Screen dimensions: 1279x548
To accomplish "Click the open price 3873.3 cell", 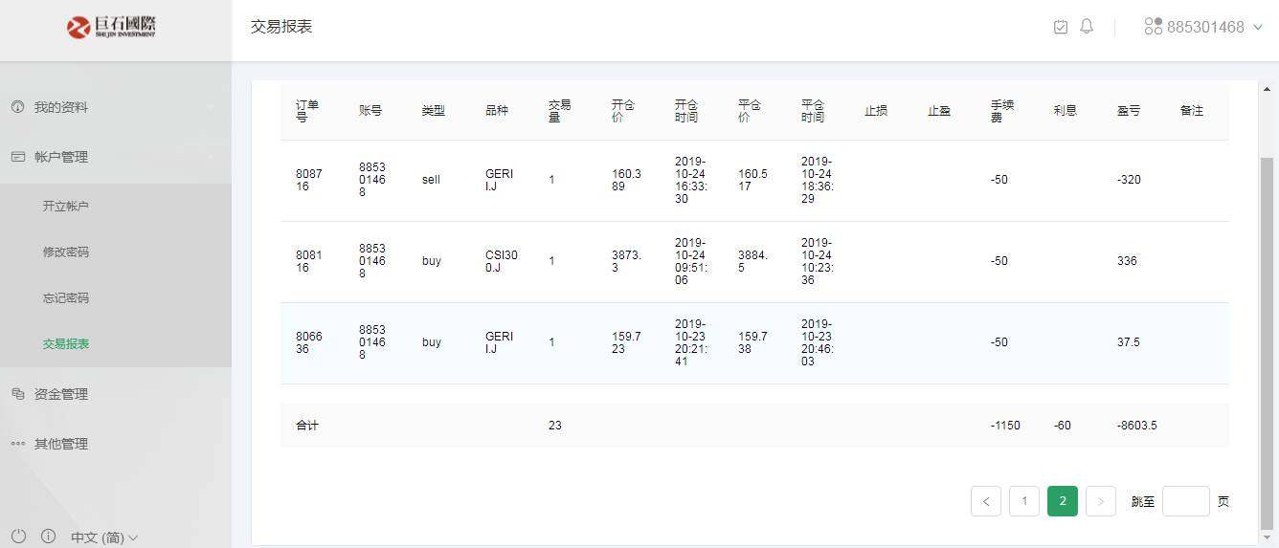I will pyautogui.click(x=626, y=261).
